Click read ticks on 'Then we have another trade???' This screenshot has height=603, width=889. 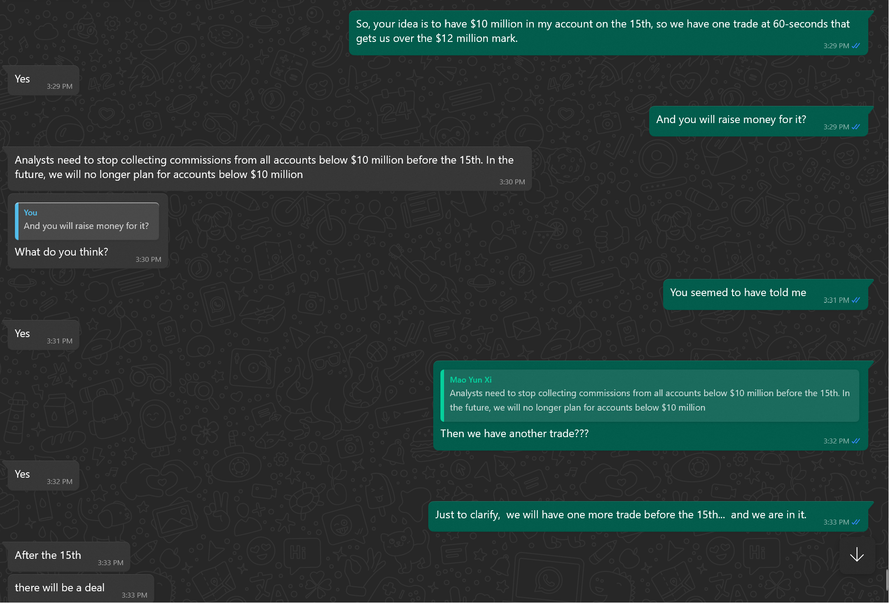coord(856,441)
